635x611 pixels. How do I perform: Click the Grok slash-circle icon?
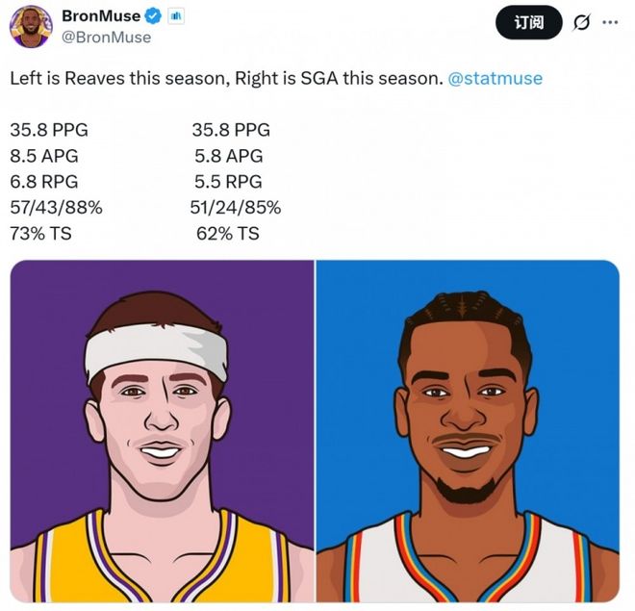coord(581,23)
